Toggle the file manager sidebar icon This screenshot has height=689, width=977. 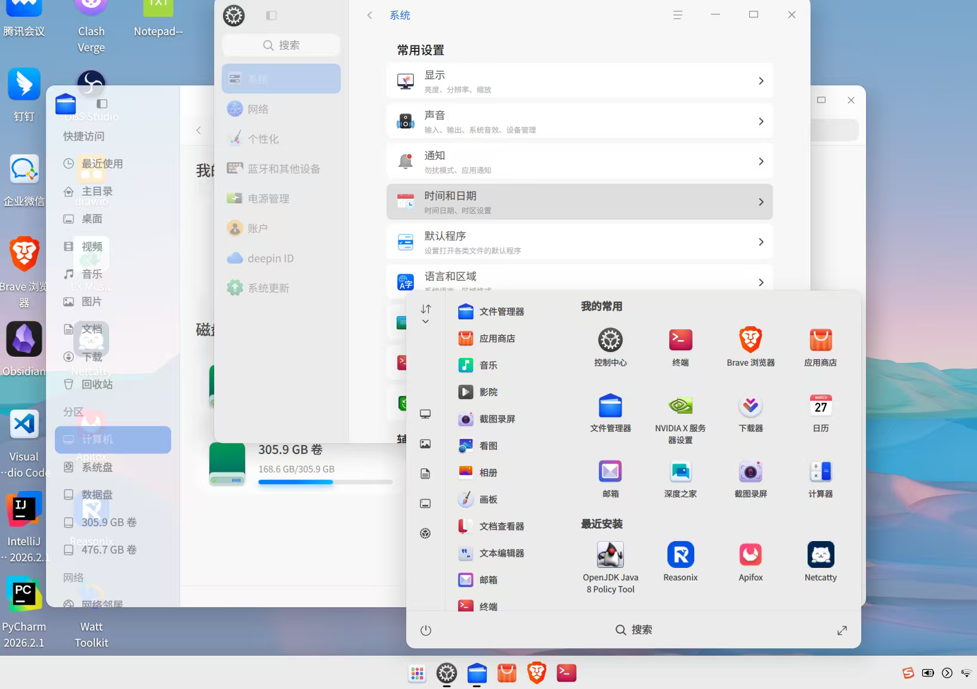coord(102,104)
